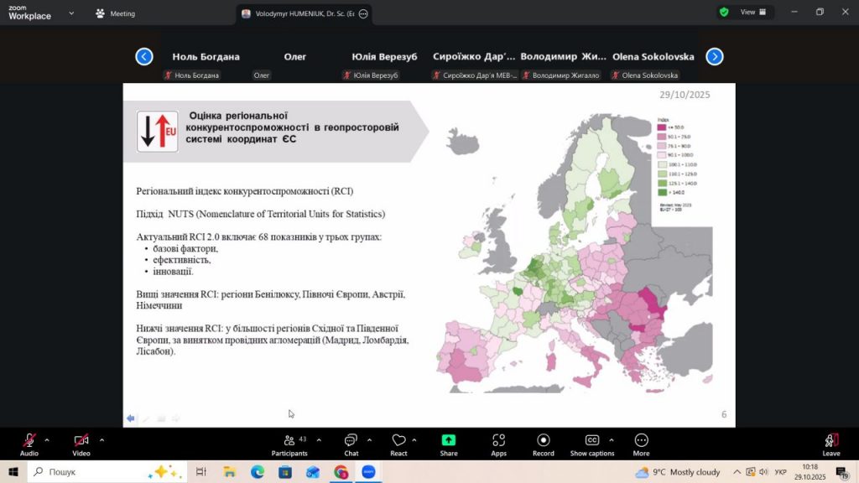Expand the audio settings caret
Viewport: 859px width, 483px height.
[47, 439]
